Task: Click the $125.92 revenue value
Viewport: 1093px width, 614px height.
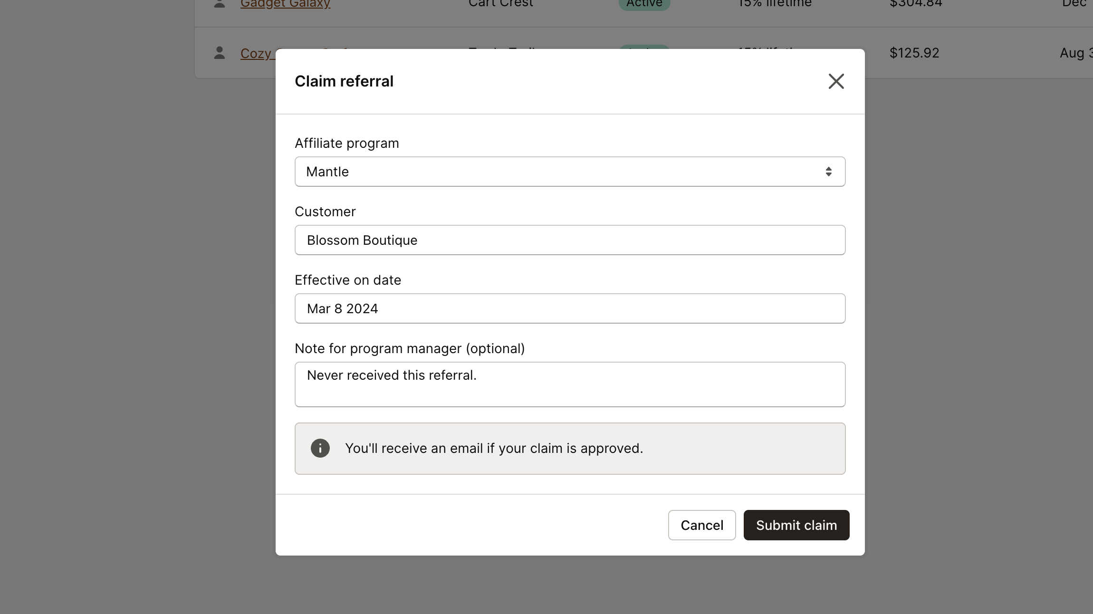Action: pos(914,52)
